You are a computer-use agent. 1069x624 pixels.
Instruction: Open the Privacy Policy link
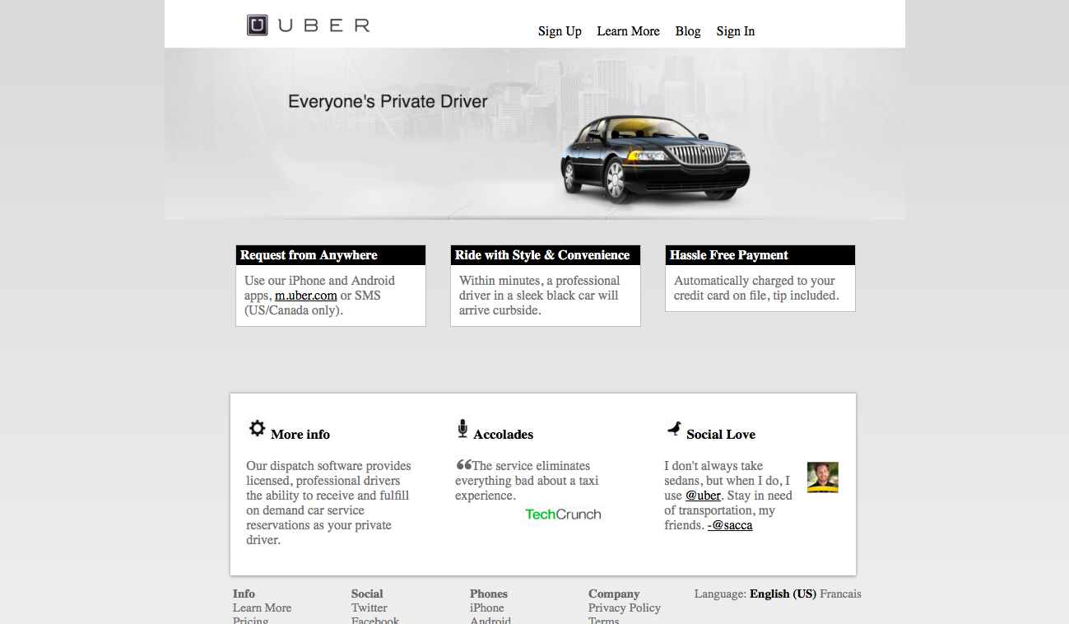(625, 608)
